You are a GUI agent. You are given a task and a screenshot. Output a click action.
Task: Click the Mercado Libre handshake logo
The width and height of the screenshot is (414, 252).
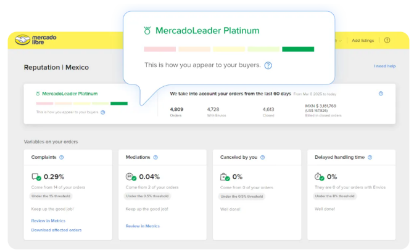pyautogui.click(x=22, y=40)
